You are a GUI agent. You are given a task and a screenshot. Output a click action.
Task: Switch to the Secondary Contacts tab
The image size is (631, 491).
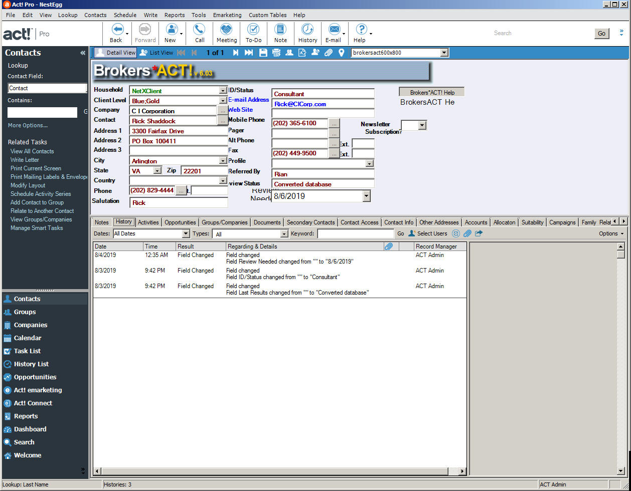pos(310,222)
